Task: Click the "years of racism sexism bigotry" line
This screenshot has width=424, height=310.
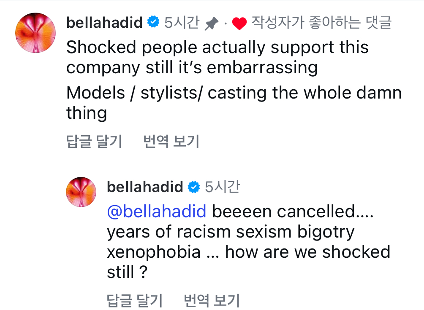Action: point(231,231)
